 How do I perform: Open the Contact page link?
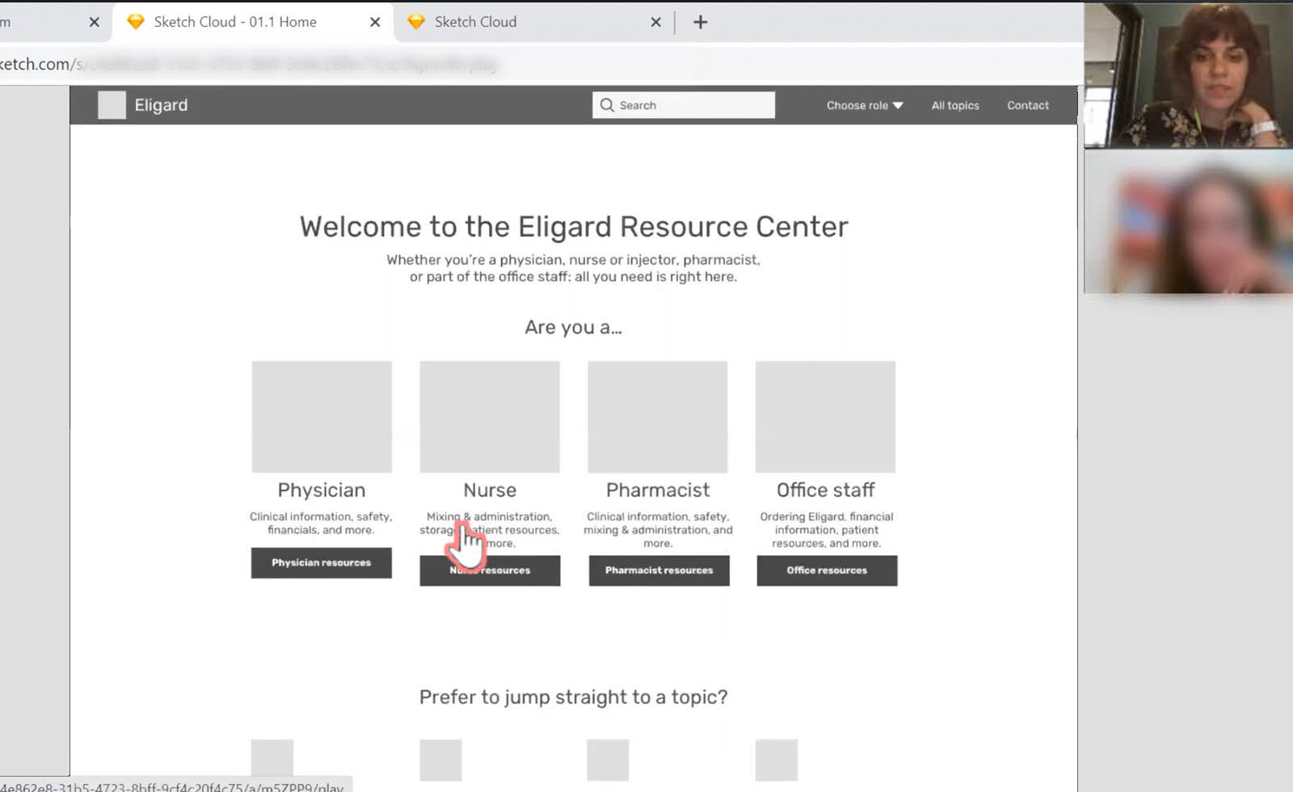pos(1028,105)
